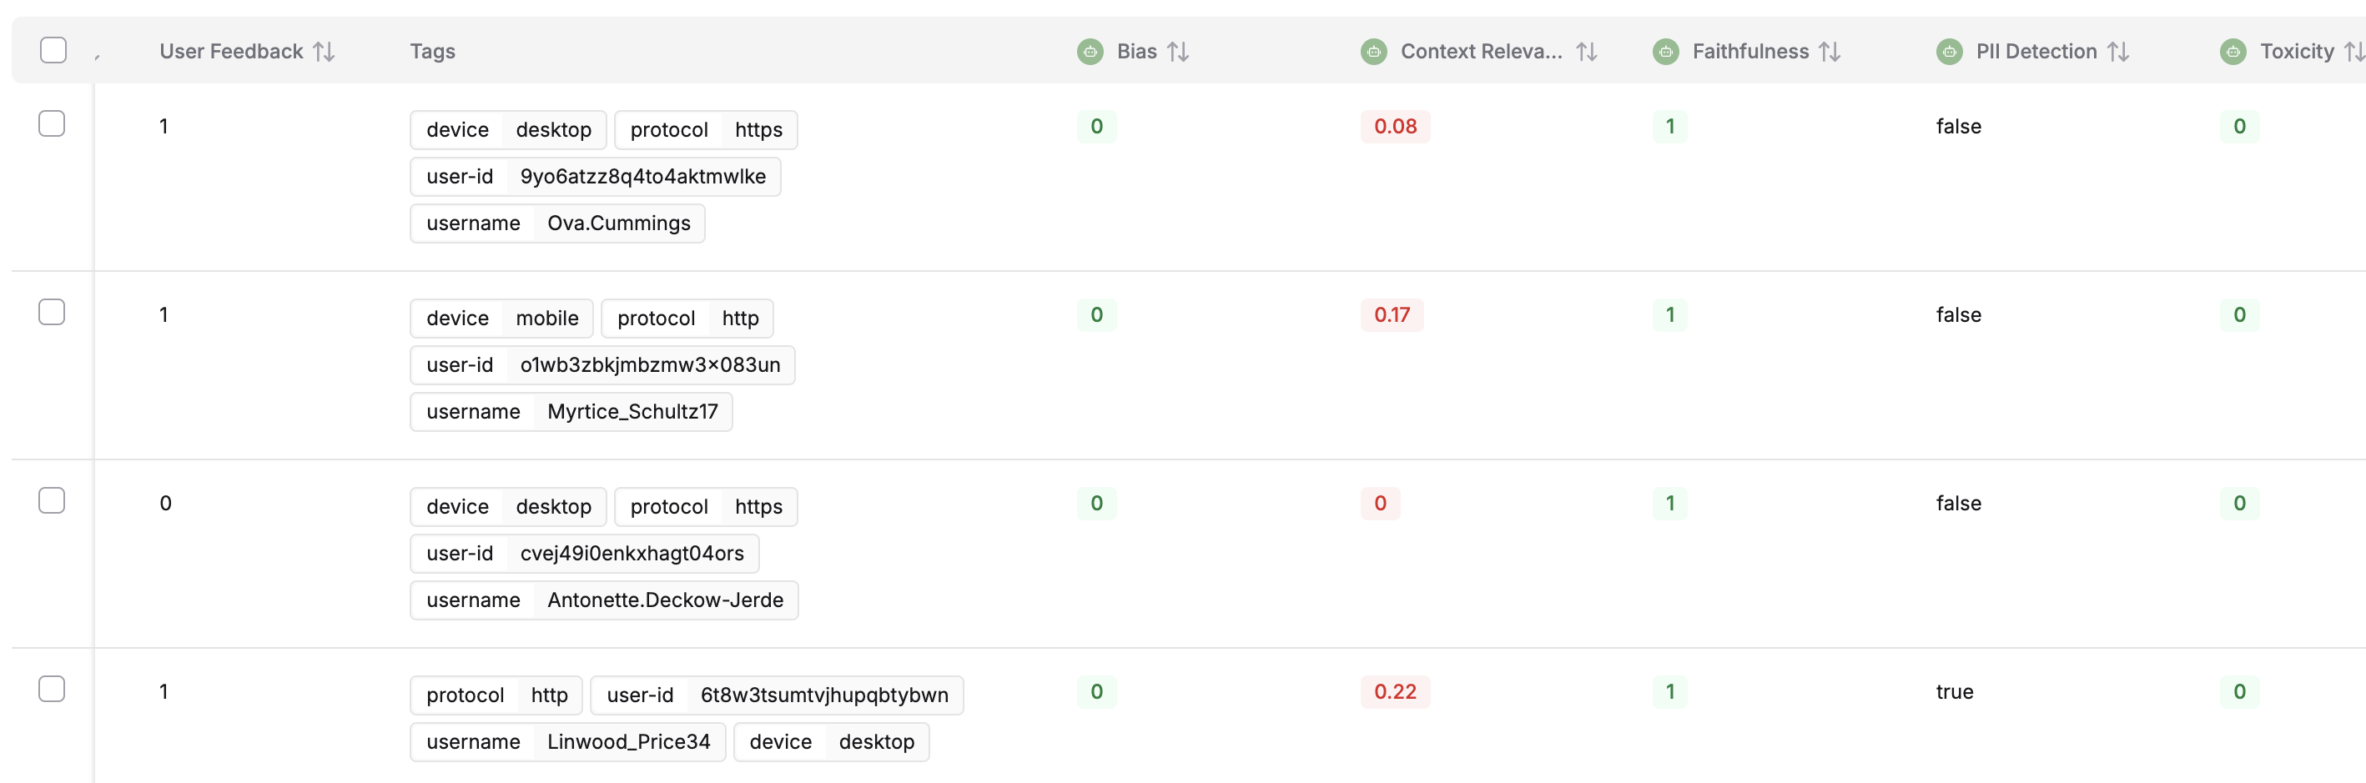Click the Context Relevance evaluator robot icon
The height and width of the screenshot is (783, 2366).
(x=1373, y=52)
